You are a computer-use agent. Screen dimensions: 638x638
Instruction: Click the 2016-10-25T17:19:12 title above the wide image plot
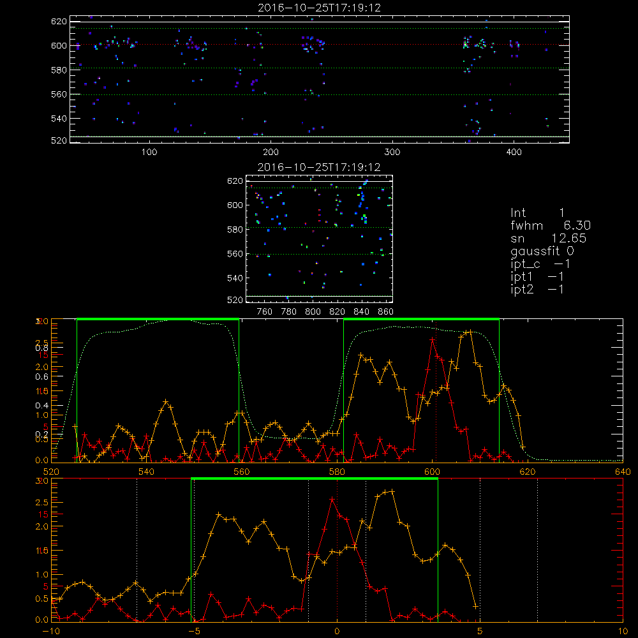click(319, 8)
